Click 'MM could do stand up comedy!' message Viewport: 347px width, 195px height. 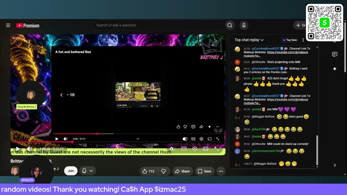[288, 144]
